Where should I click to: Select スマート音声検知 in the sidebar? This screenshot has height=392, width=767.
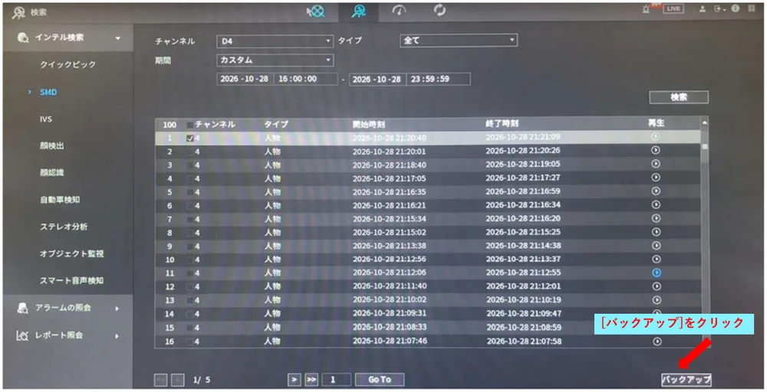(x=71, y=281)
